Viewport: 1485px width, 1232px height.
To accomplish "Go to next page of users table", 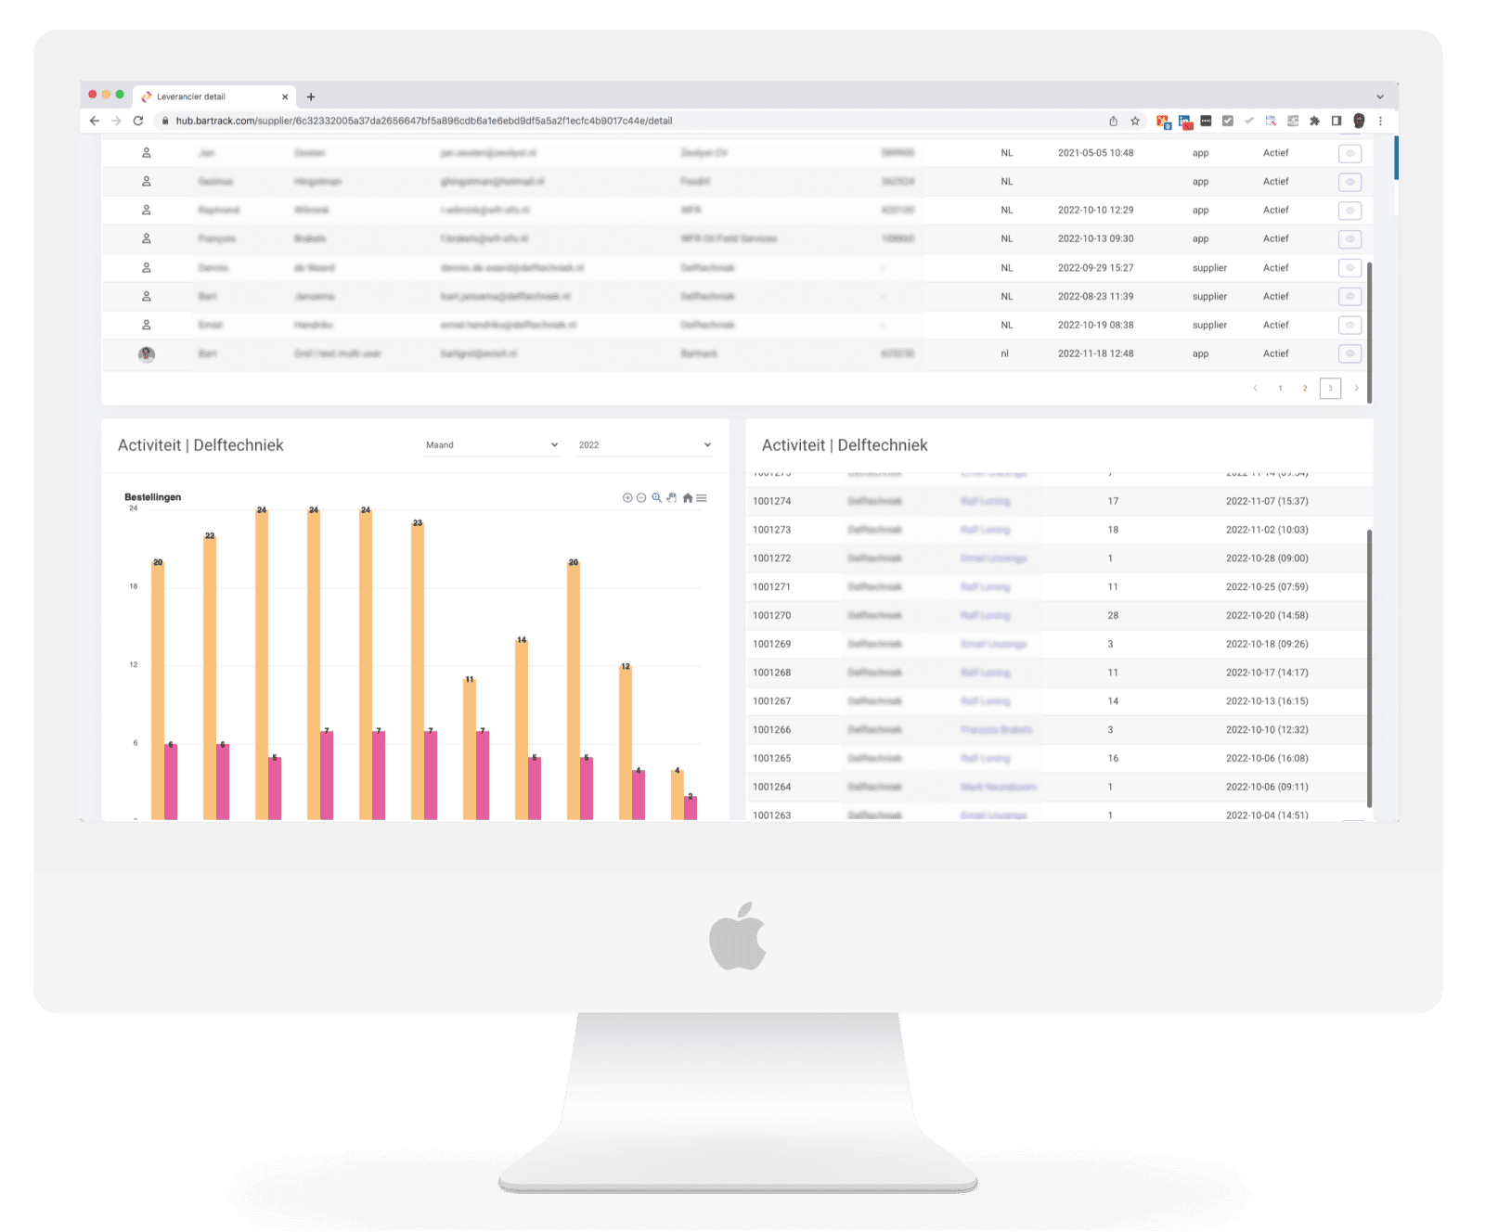I will point(1356,389).
